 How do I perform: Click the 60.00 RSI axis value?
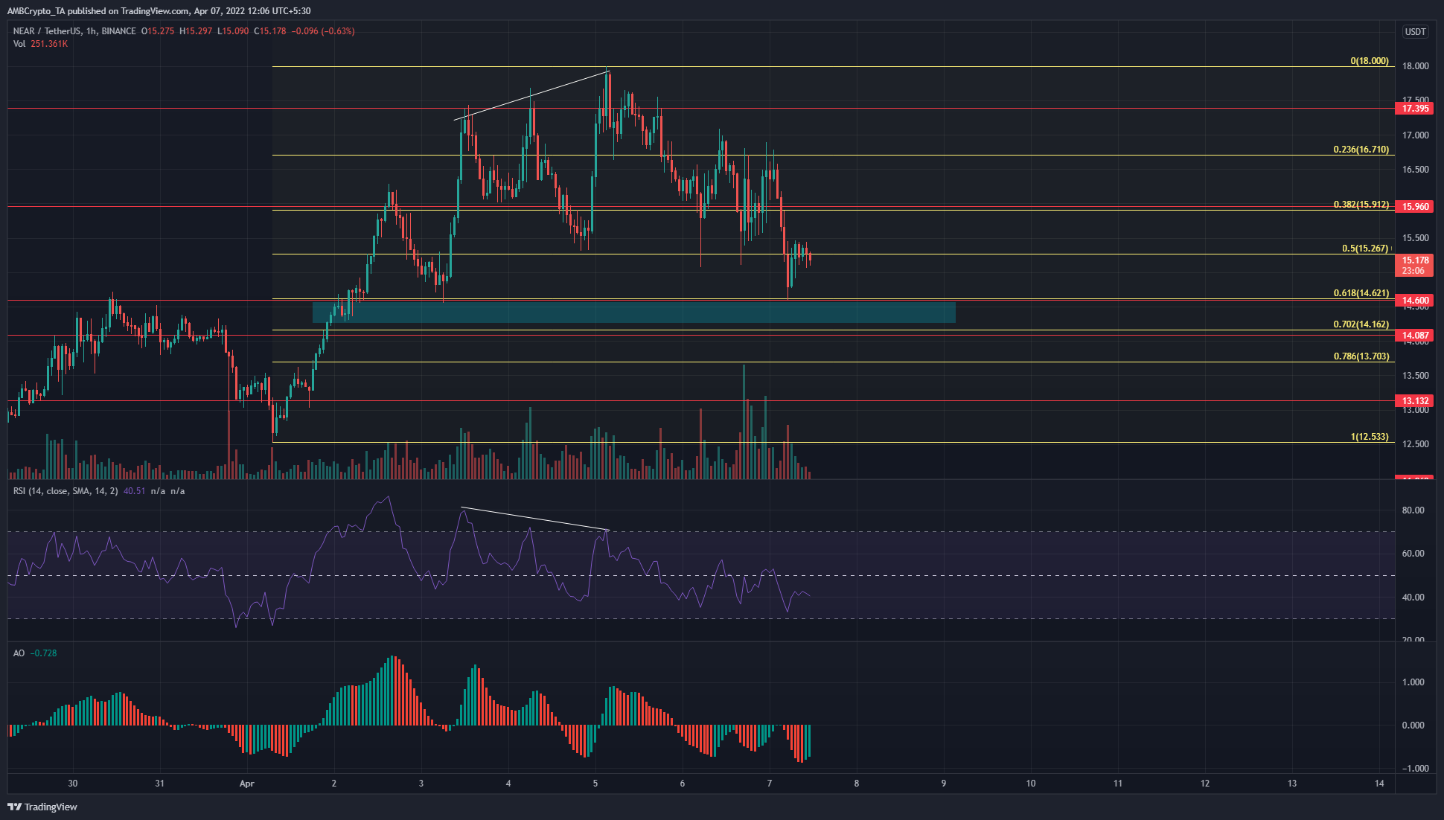coord(1413,554)
